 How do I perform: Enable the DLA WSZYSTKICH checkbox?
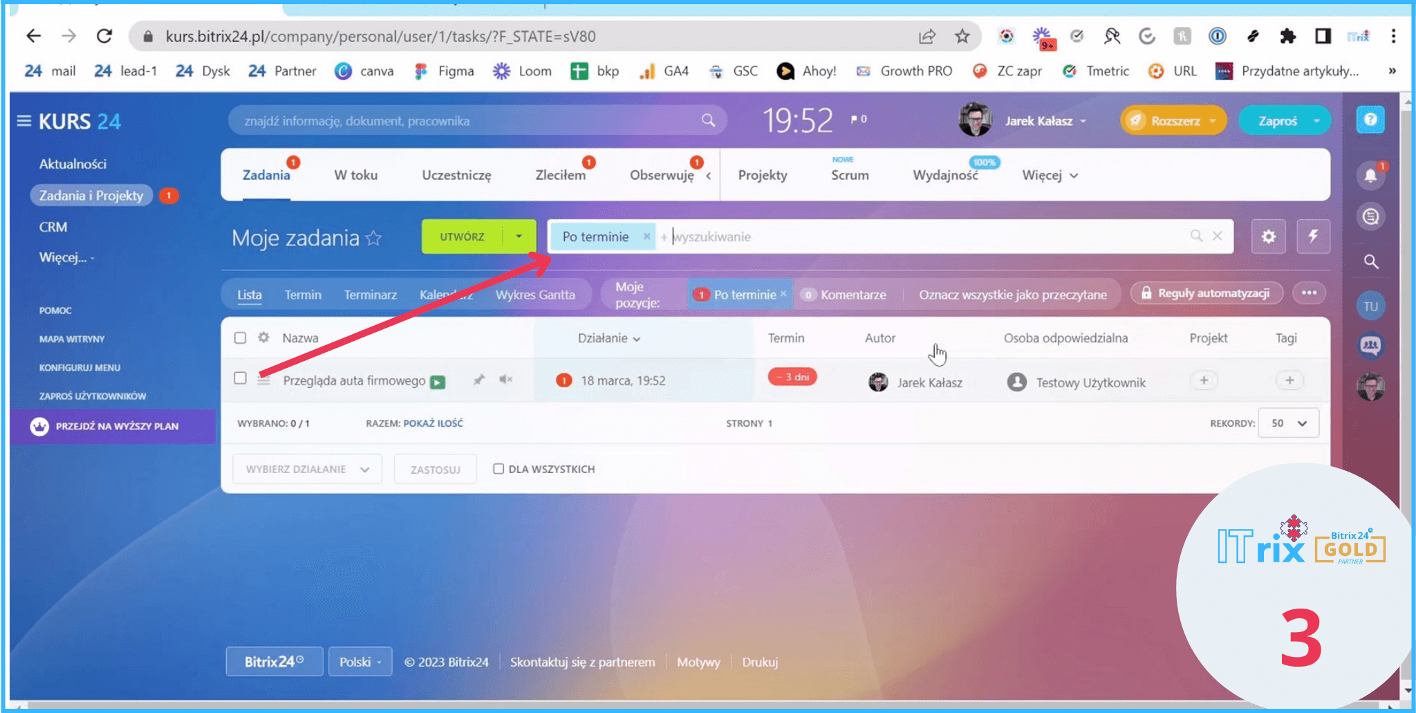coord(498,469)
